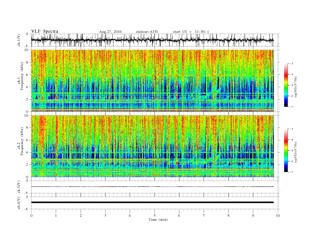Select the "start UT = 11:50: 1" text

(x=191, y=32)
